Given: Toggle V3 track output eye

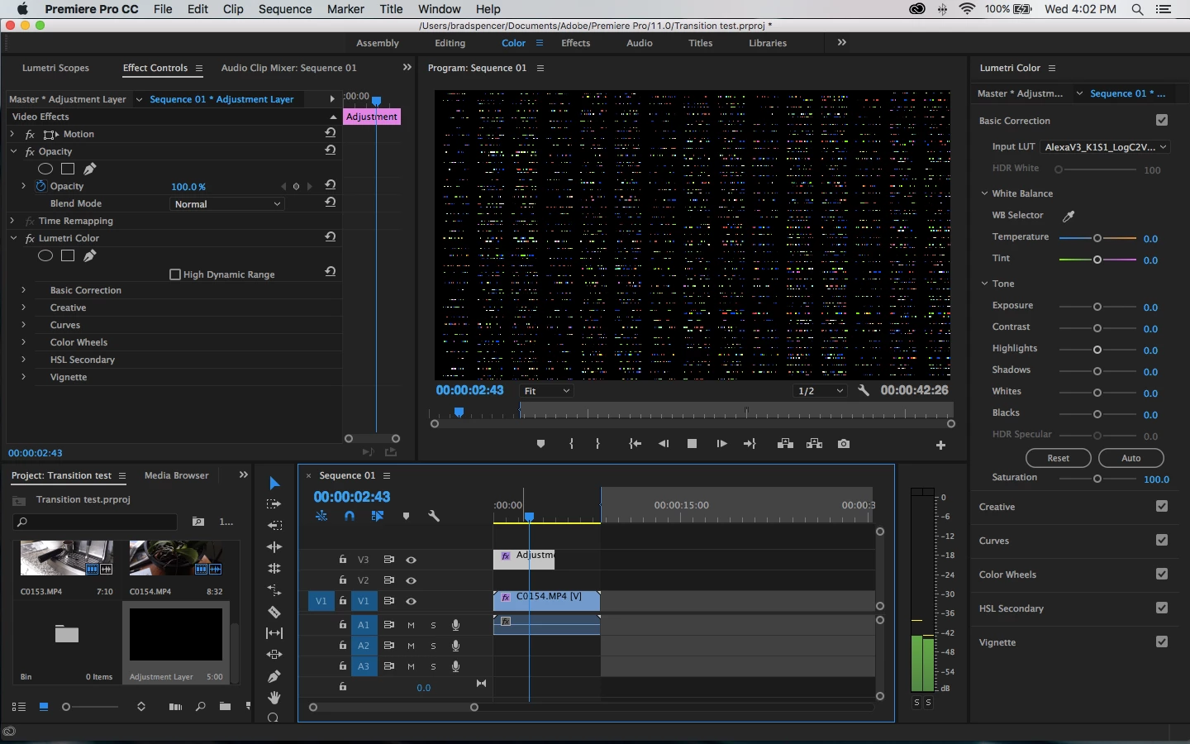Looking at the screenshot, I should pyautogui.click(x=411, y=560).
